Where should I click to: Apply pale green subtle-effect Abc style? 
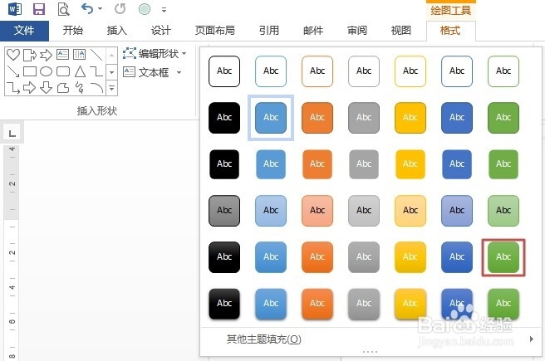(503, 211)
